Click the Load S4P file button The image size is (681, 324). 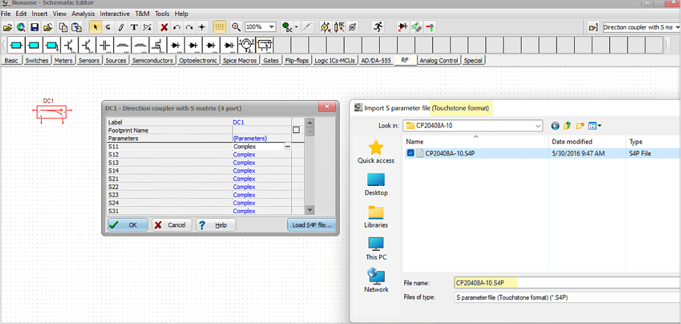click(312, 225)
